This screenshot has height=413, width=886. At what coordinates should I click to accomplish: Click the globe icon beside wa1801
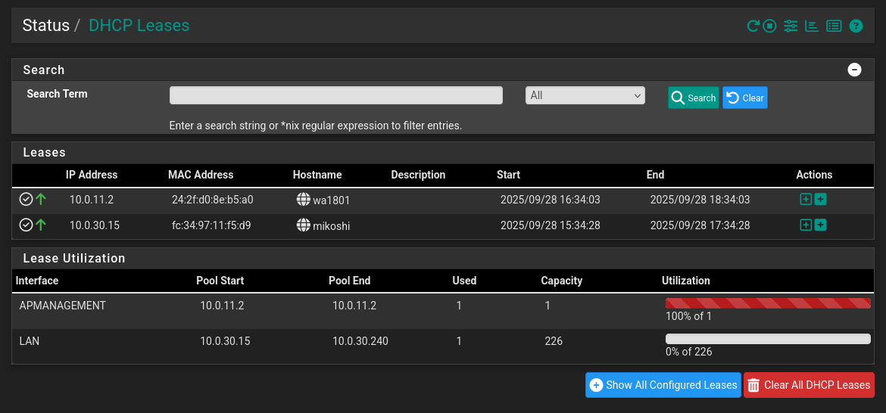(304, 200)
